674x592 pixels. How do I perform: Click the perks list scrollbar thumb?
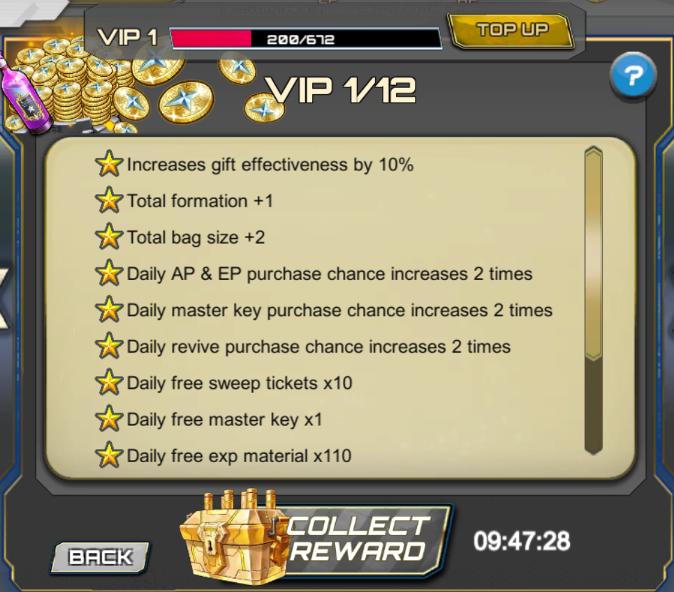[593, 253]
